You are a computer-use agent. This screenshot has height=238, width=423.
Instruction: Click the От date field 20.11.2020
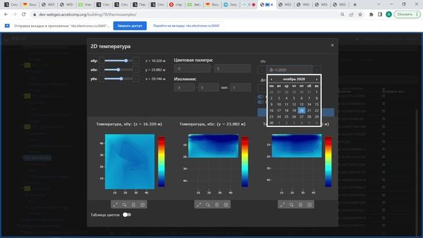(289, 70)
